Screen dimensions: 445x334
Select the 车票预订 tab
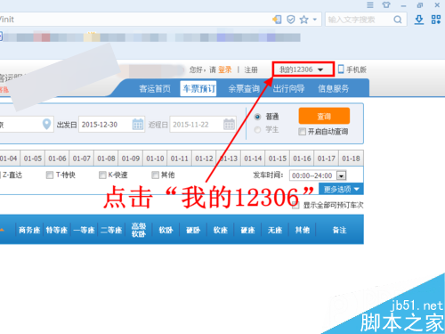point(198,88)
